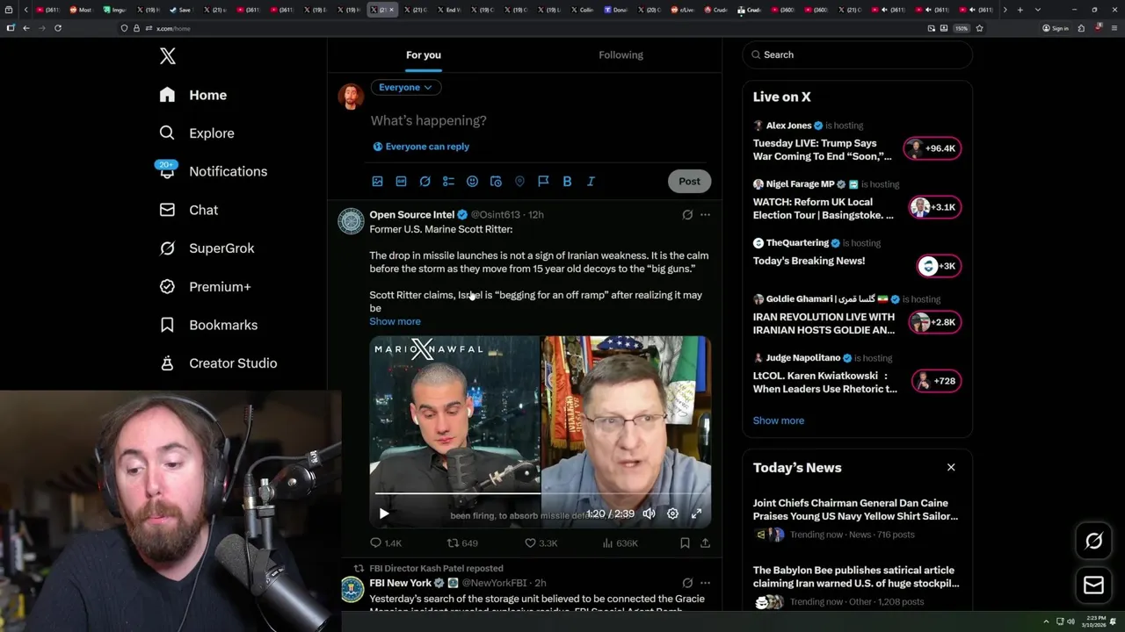Open Grok icon on FBI New York post
Screen dimensions: 1125x632
[687, 583]
